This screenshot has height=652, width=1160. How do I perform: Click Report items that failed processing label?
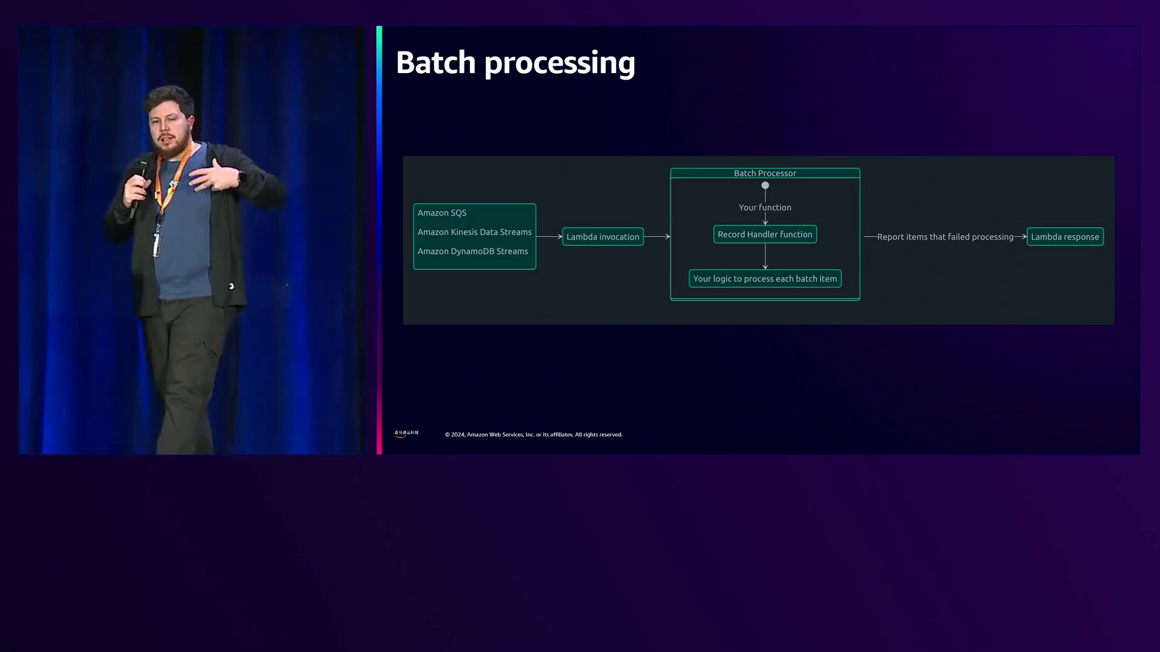pyautogui.click(x=945, y=237)
